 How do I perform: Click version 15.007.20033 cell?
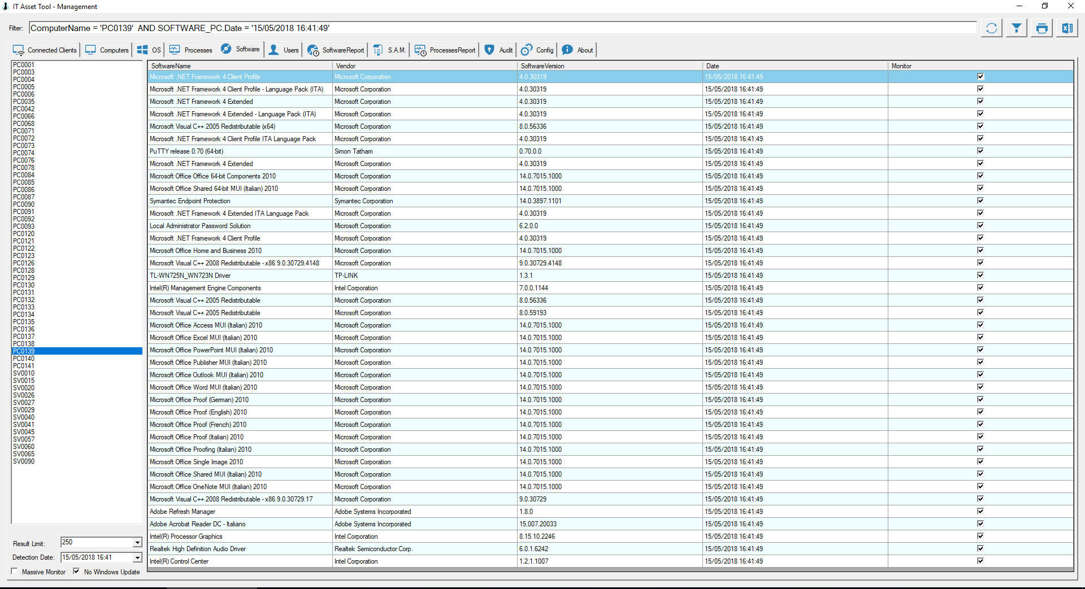click(x=610, y=524)
